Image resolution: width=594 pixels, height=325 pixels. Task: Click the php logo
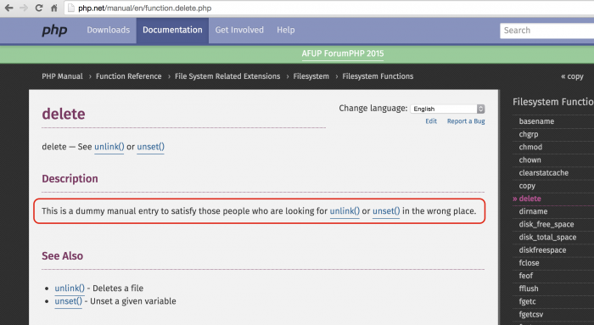(54, 30)
